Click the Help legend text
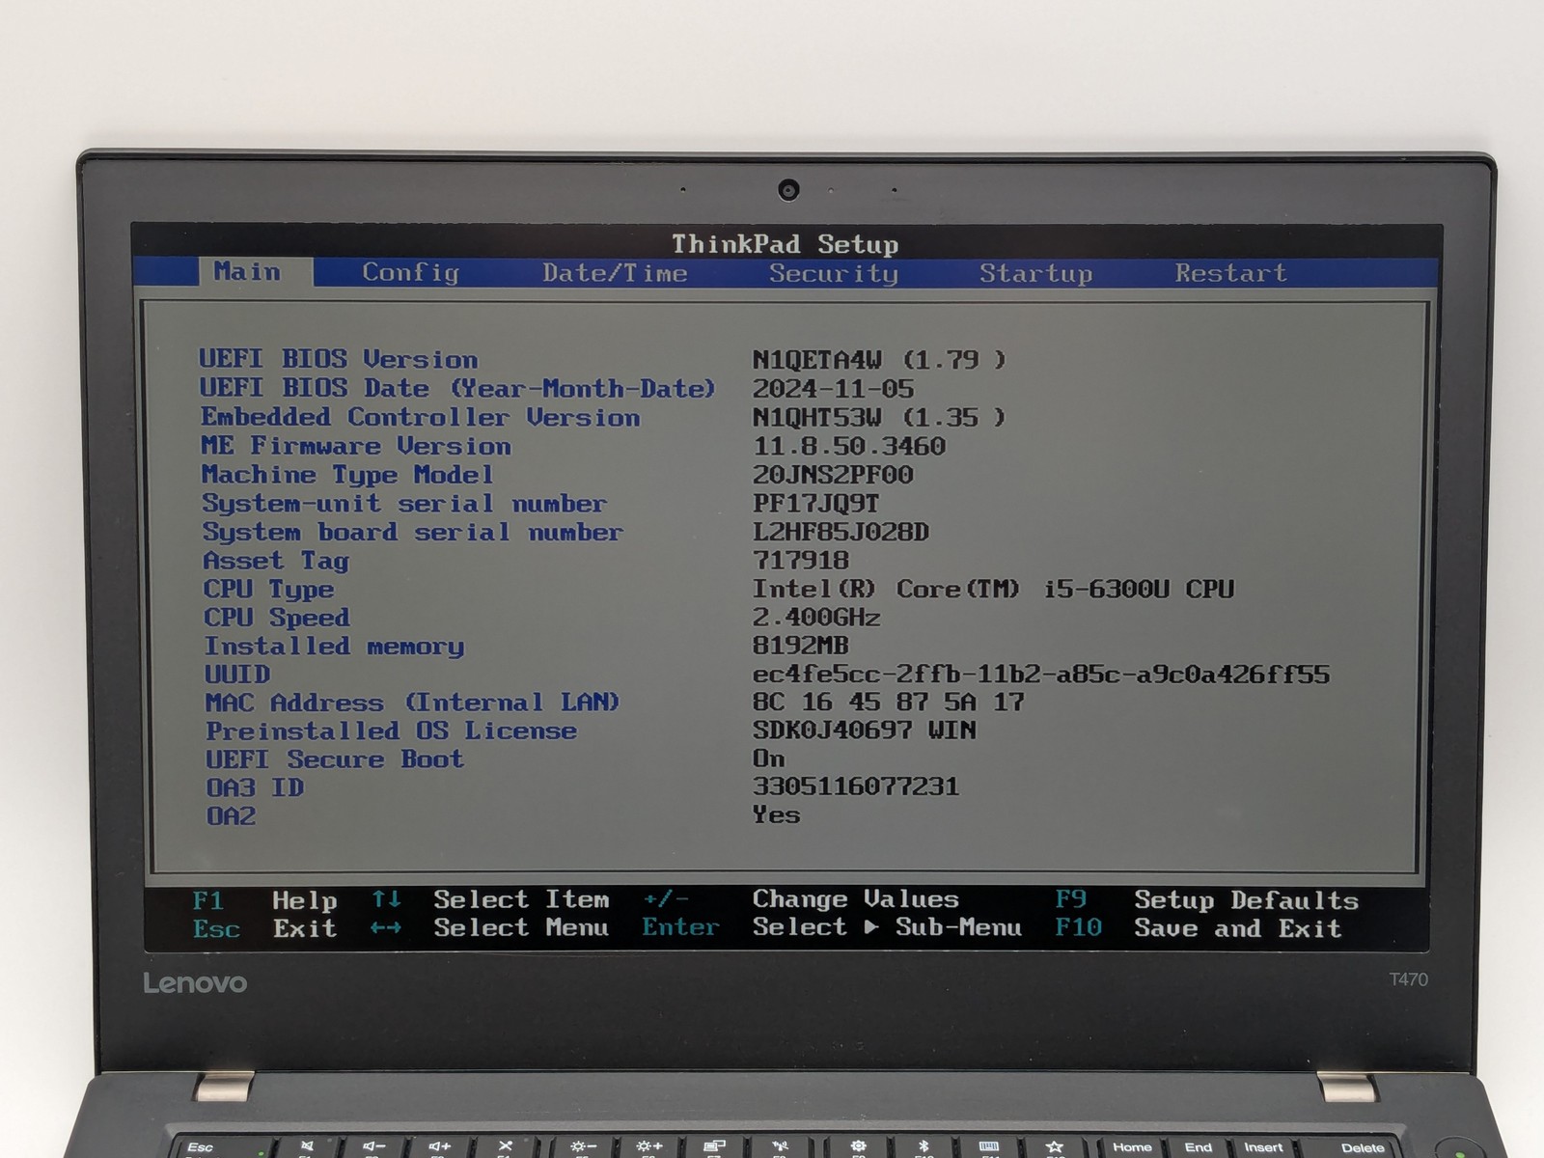 pos(305,901)
